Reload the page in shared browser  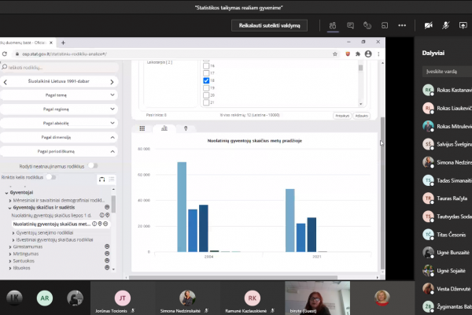click(x=5, y=54)
